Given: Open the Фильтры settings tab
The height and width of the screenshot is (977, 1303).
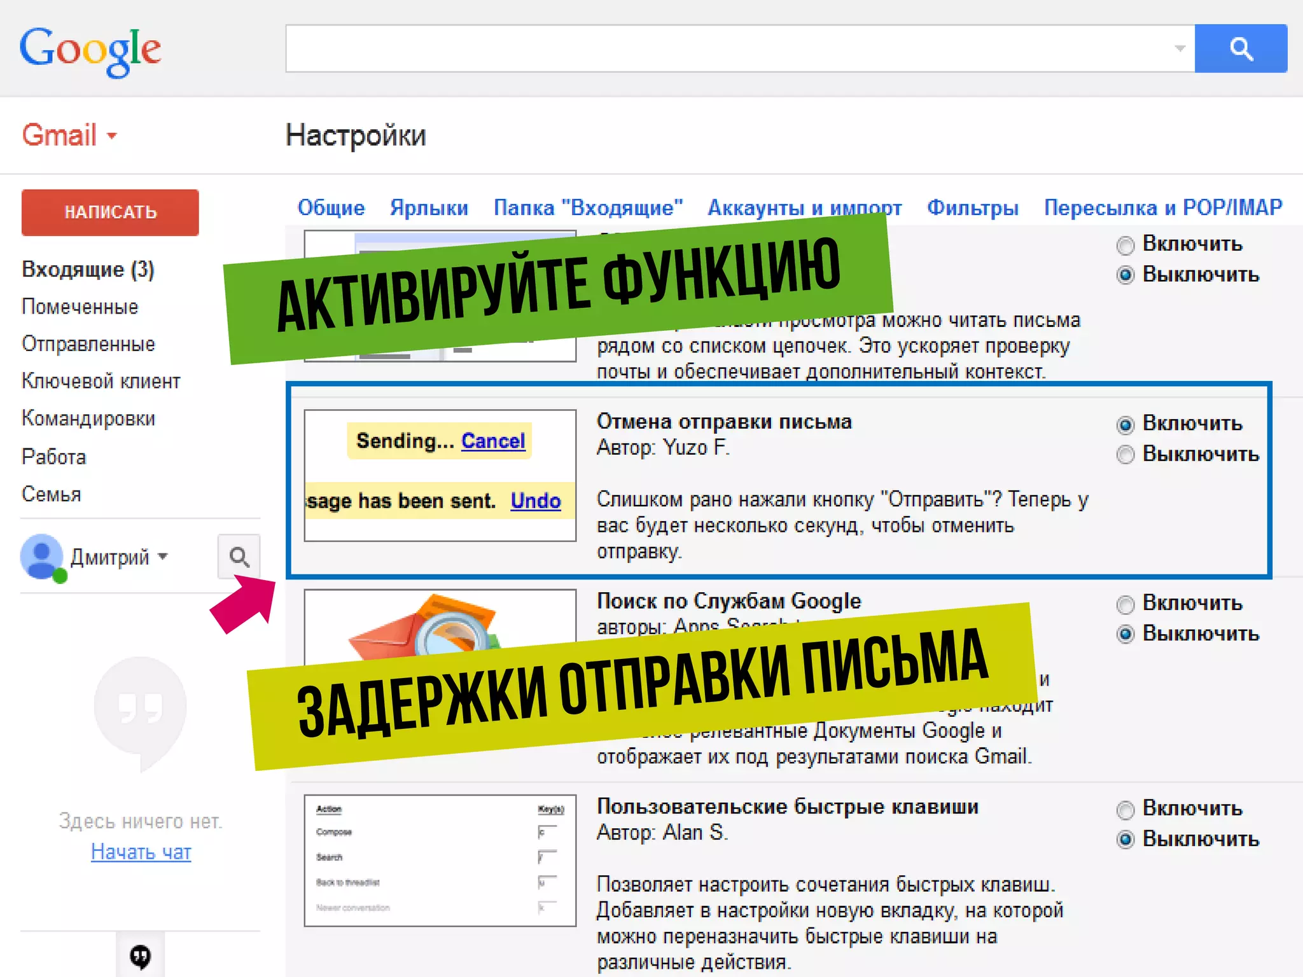Looking at the screenshot, I should (x=972, y=208).
